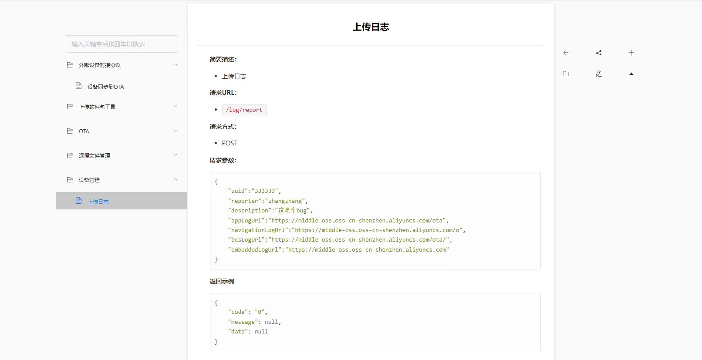Click document icon beside 设备同步到OTA

[x=79, y=86]
